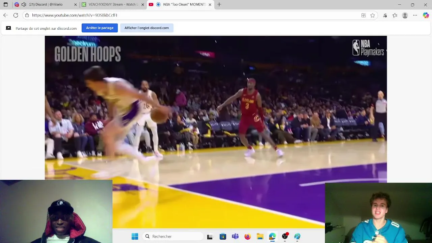Open split screen icon in address bar

click(x=363, y=15)
